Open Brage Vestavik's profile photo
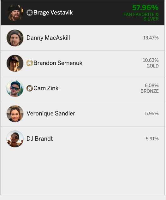 click(x=15, y=13)
